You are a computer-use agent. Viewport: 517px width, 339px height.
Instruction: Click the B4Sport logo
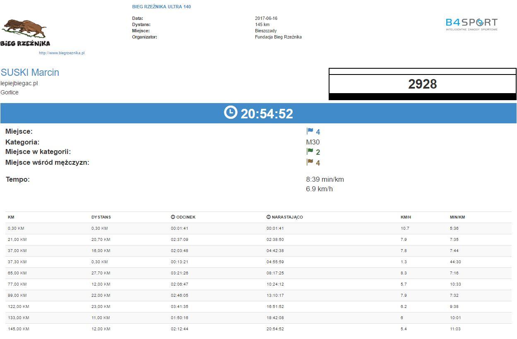click(471, 24)
